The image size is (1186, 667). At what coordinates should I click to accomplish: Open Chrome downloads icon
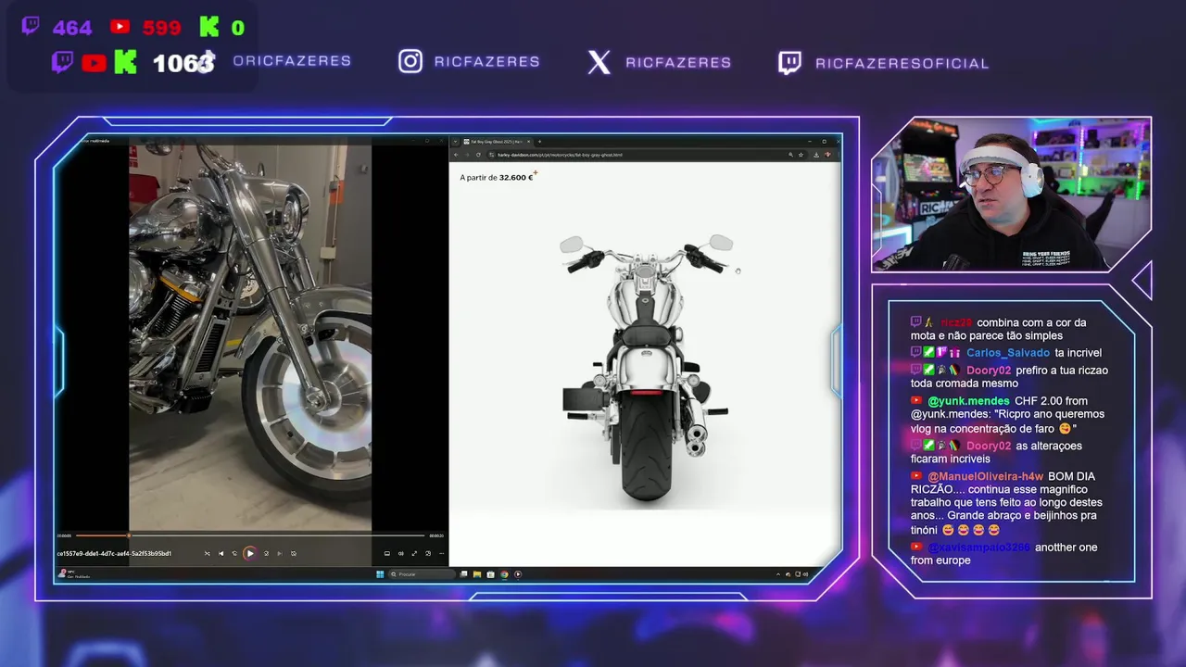click(x=816, y=155)
